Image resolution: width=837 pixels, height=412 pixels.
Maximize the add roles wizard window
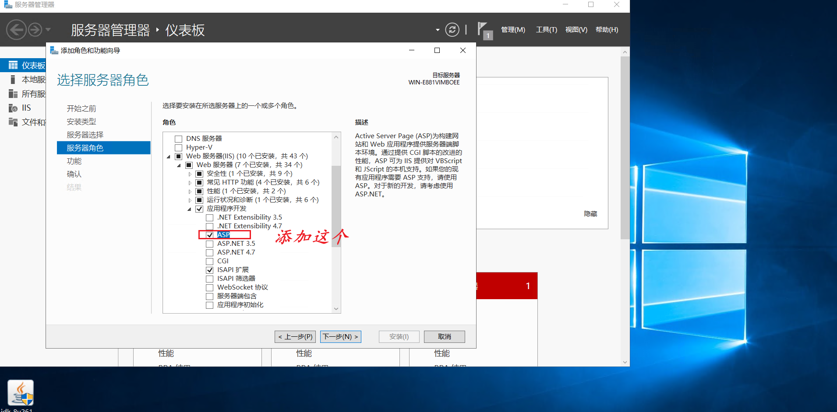[x=437, y=50]
